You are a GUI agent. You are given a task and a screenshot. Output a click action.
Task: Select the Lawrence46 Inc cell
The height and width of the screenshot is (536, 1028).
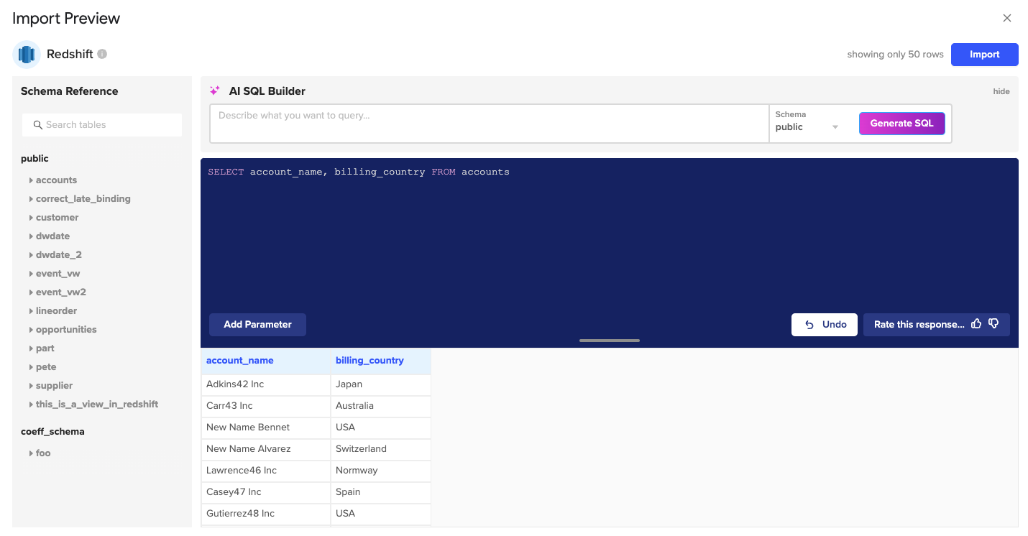pyautogui.click(x=266, y=471)
